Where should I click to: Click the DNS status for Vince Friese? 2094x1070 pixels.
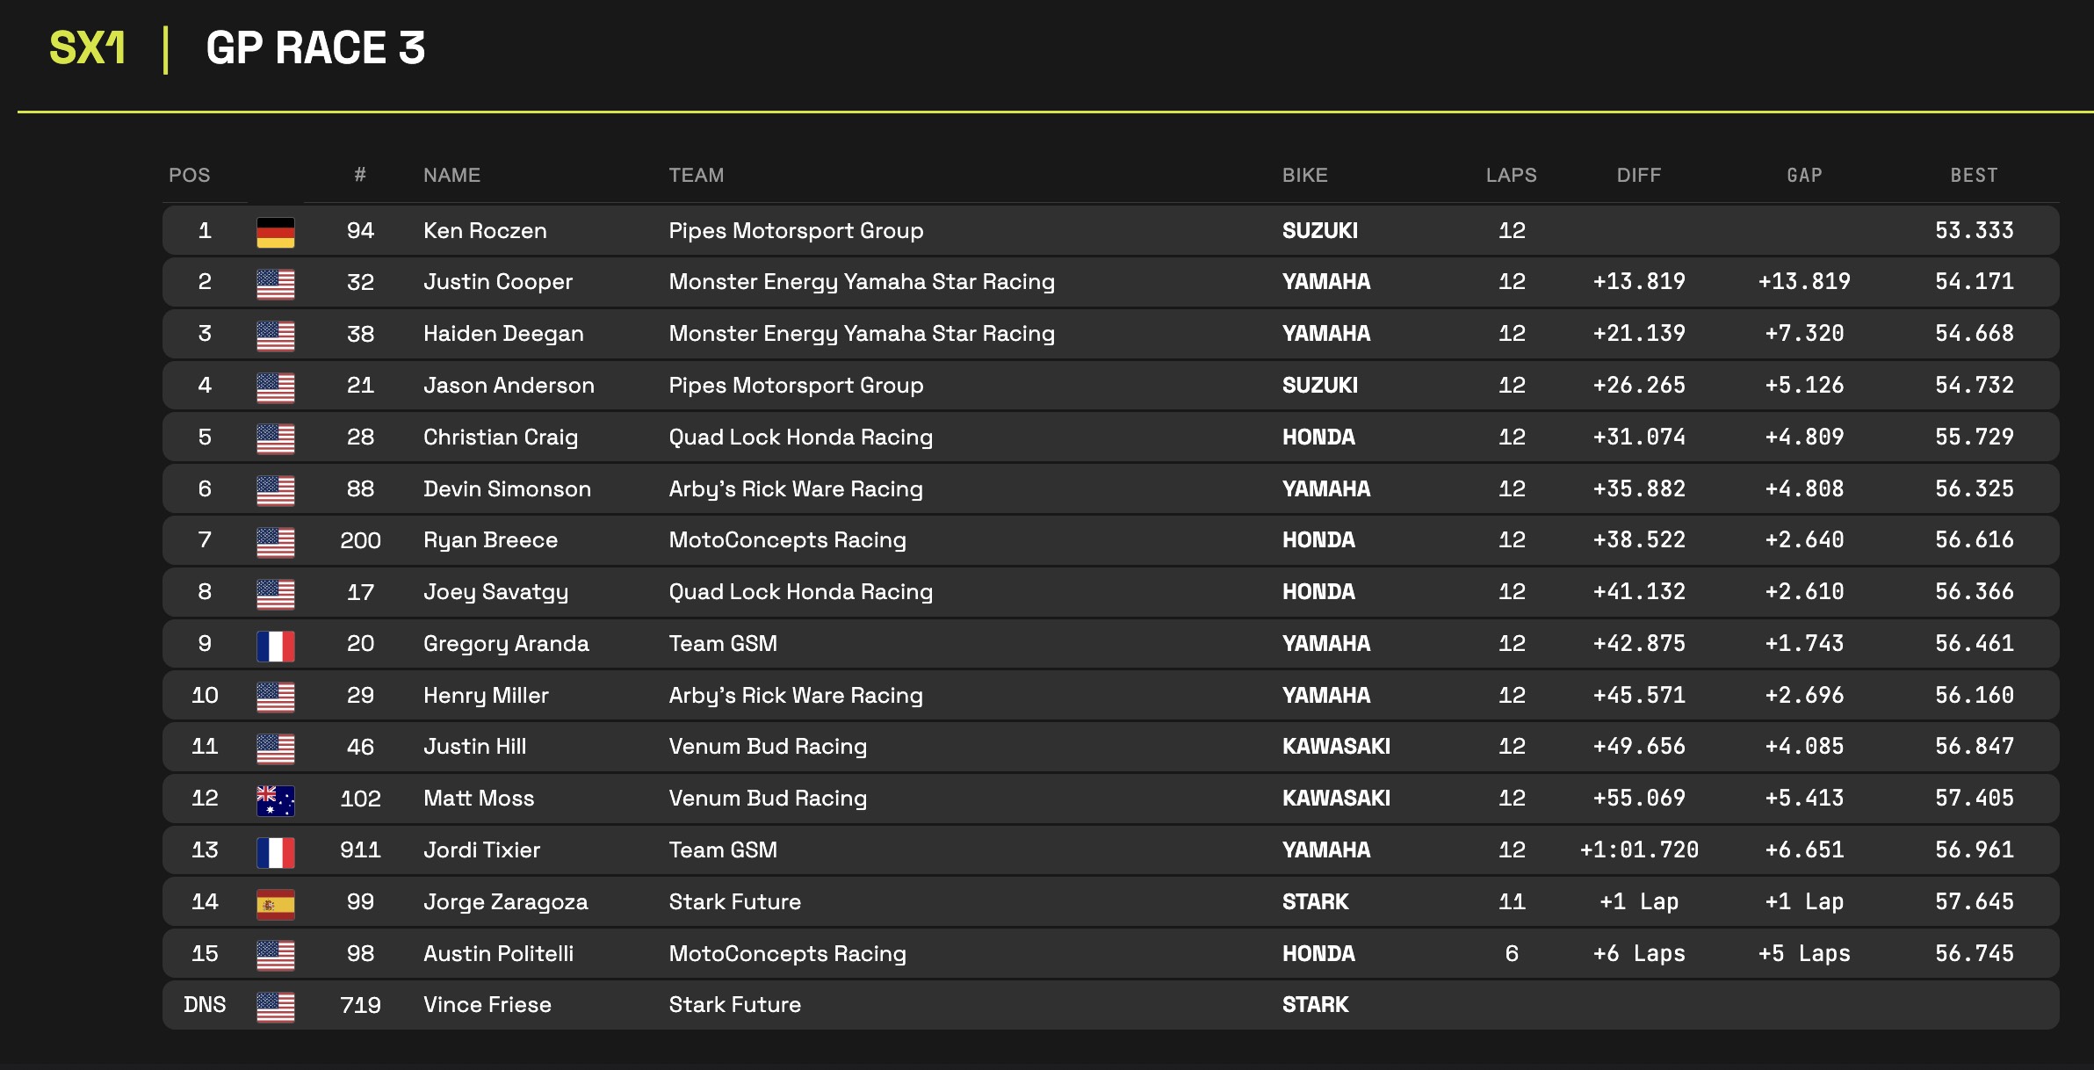205,1005
